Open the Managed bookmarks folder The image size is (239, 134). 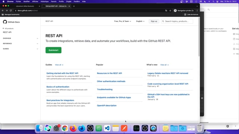coord(11,15)
